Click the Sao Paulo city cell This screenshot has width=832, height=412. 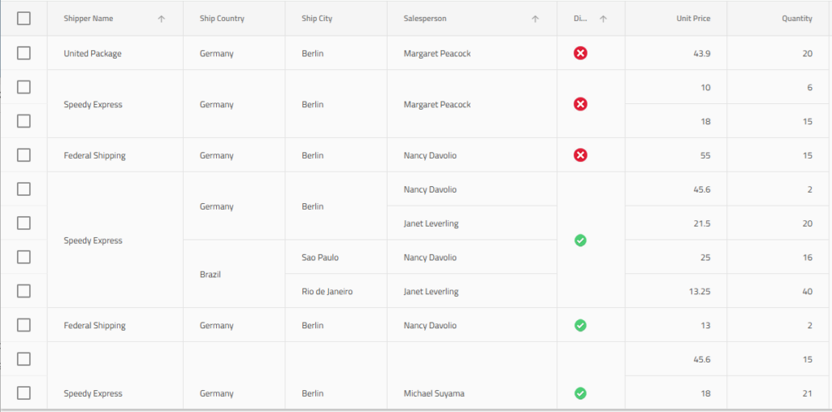pos(320,258)
